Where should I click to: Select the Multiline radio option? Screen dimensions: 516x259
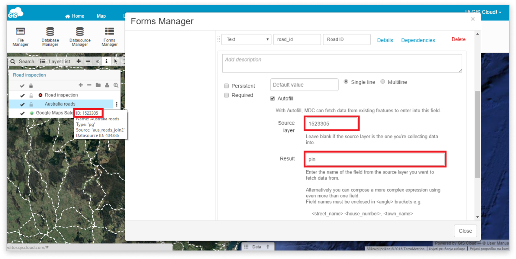[382, 82]
